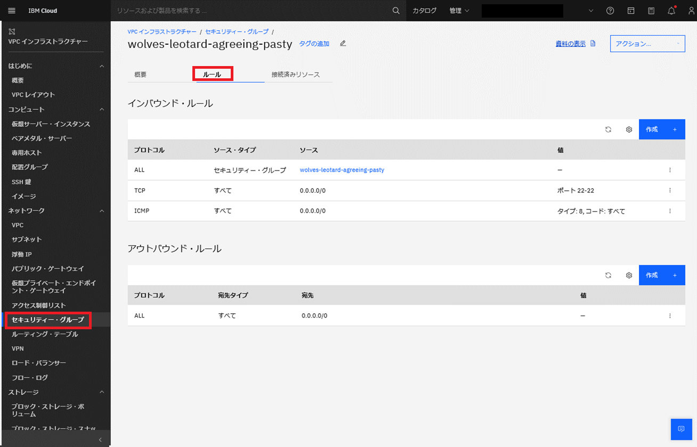The image size is (697, 447).
Task: Click the document icon next to 資料の表示
Action: tap(593, 44)
